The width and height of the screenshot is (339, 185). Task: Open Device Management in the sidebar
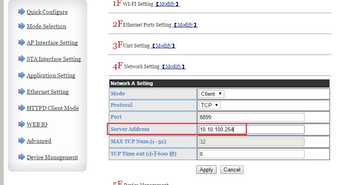point(52,157)
